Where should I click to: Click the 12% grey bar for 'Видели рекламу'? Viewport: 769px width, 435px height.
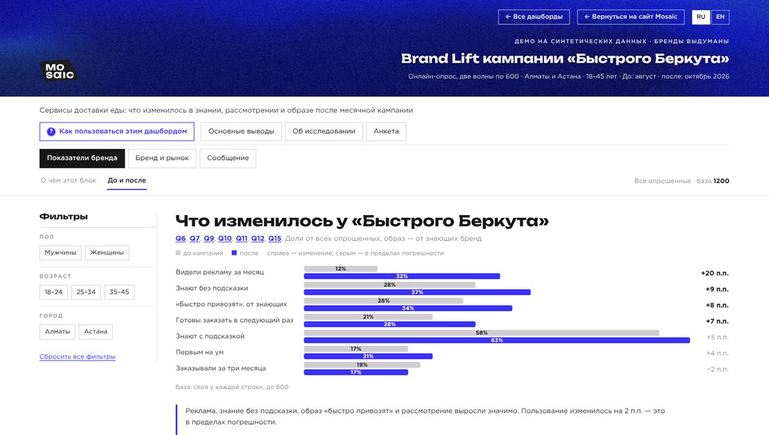pos(341,269)
